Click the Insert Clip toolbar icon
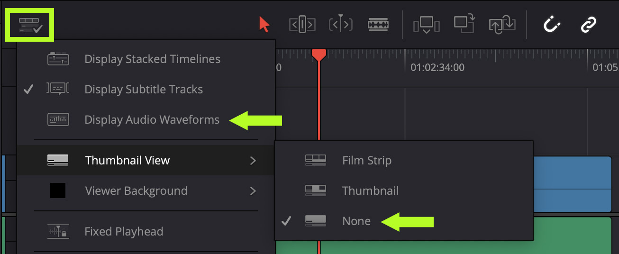 (x=426, y=24)
